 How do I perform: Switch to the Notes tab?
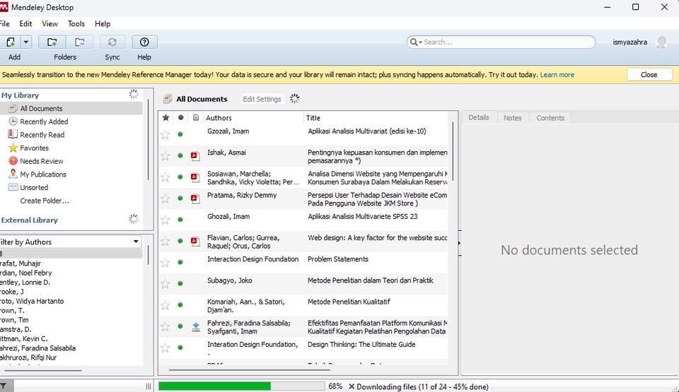click(x=513, y=118)
